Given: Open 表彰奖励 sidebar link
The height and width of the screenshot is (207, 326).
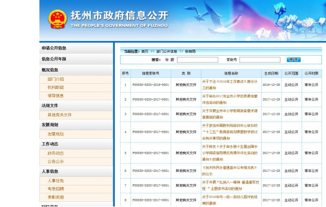Looking at the screenshot, I should coord(56,197).
